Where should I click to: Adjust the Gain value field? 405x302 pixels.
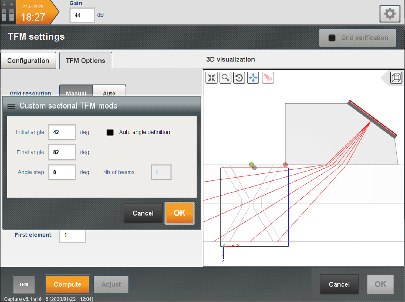coord(82,15)
